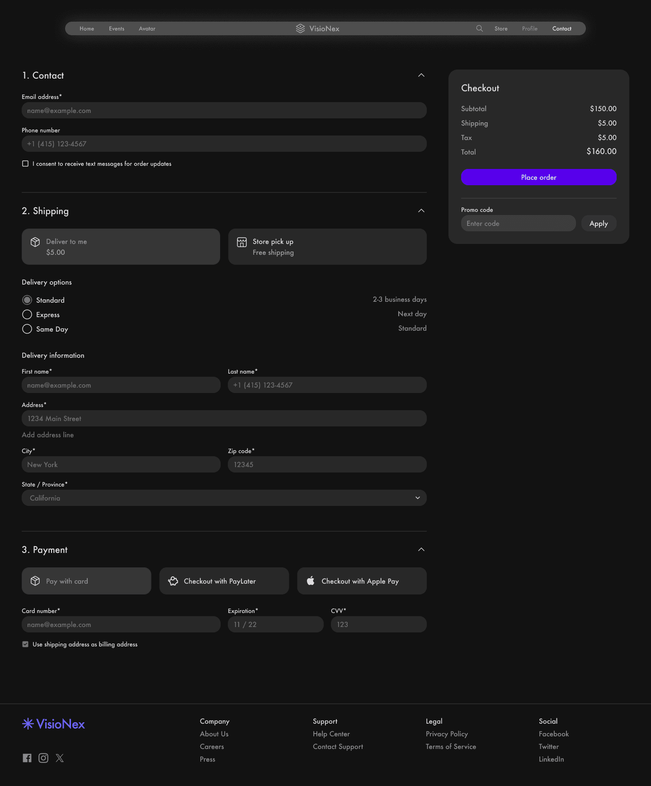Collapse the Payment section chevron
The image size is (651, 786).
click(421, 549)
